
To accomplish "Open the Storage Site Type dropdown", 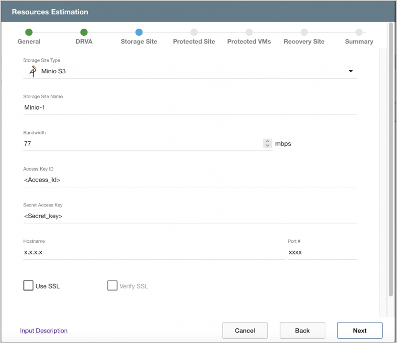I will coord(351,71).
